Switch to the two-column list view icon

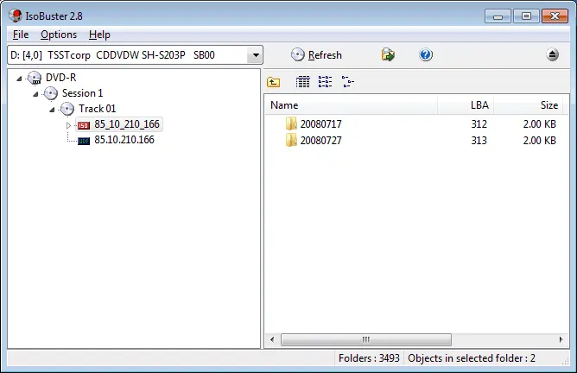[325, 82]
